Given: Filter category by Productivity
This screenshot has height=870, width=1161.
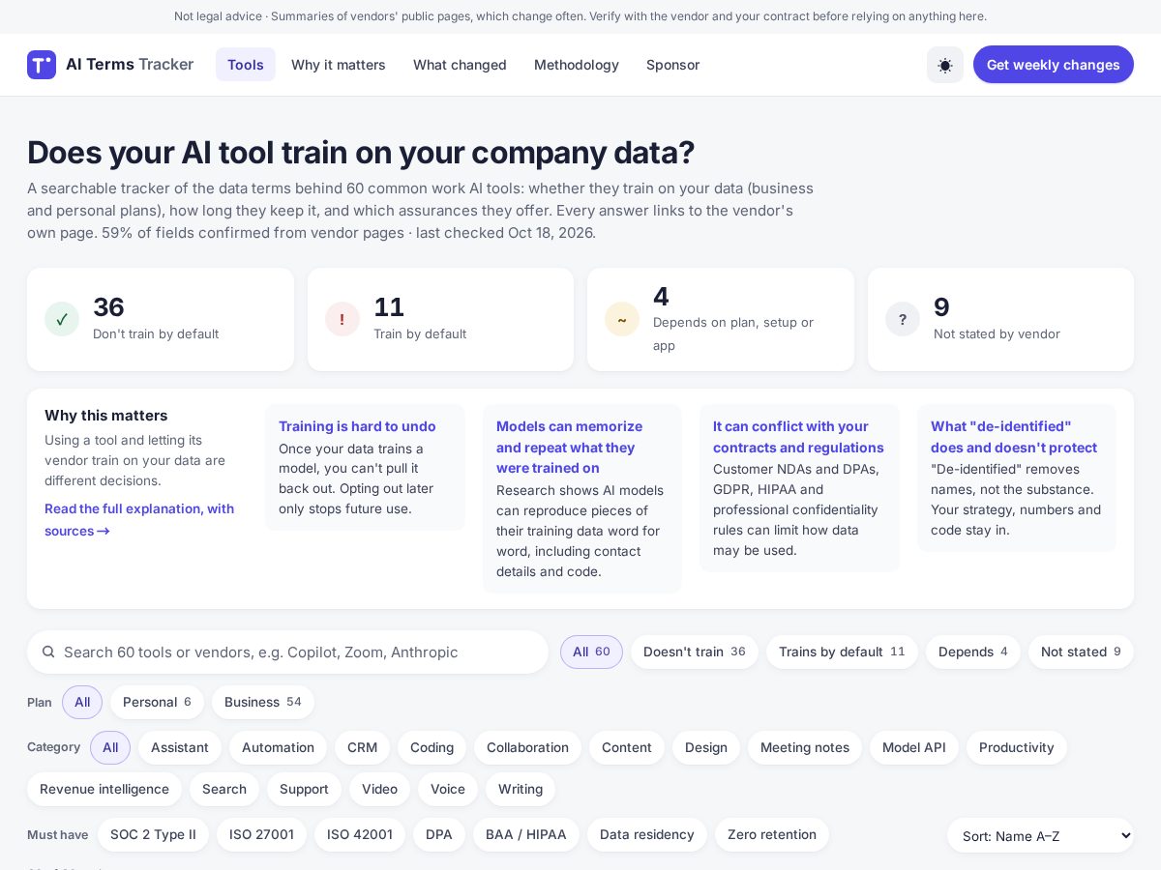Looking at the screenshot, I should tap(1017, 747).
